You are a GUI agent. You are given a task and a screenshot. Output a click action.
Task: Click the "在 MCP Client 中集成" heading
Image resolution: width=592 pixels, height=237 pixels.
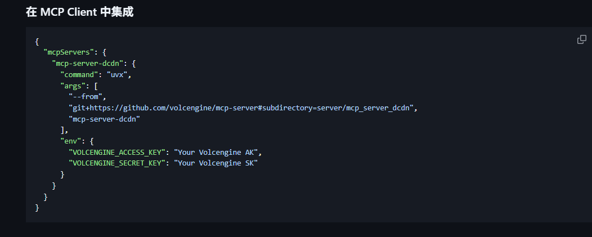[79, 12]
